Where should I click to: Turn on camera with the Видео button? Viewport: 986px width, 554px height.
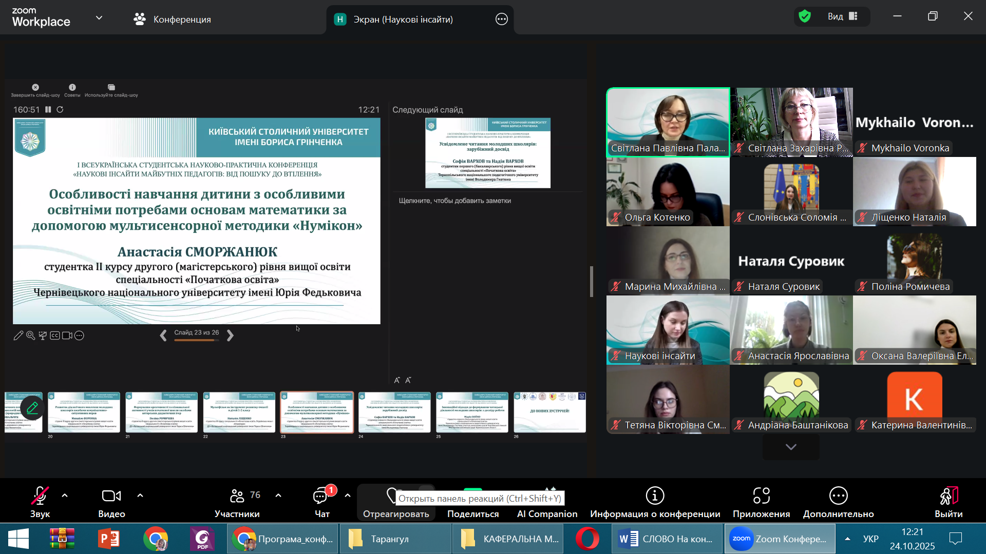[111, 501]
